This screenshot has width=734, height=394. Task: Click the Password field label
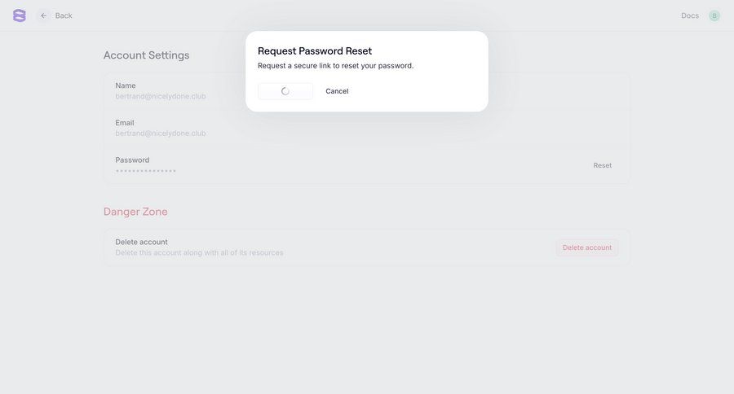[x=132, y=160]
